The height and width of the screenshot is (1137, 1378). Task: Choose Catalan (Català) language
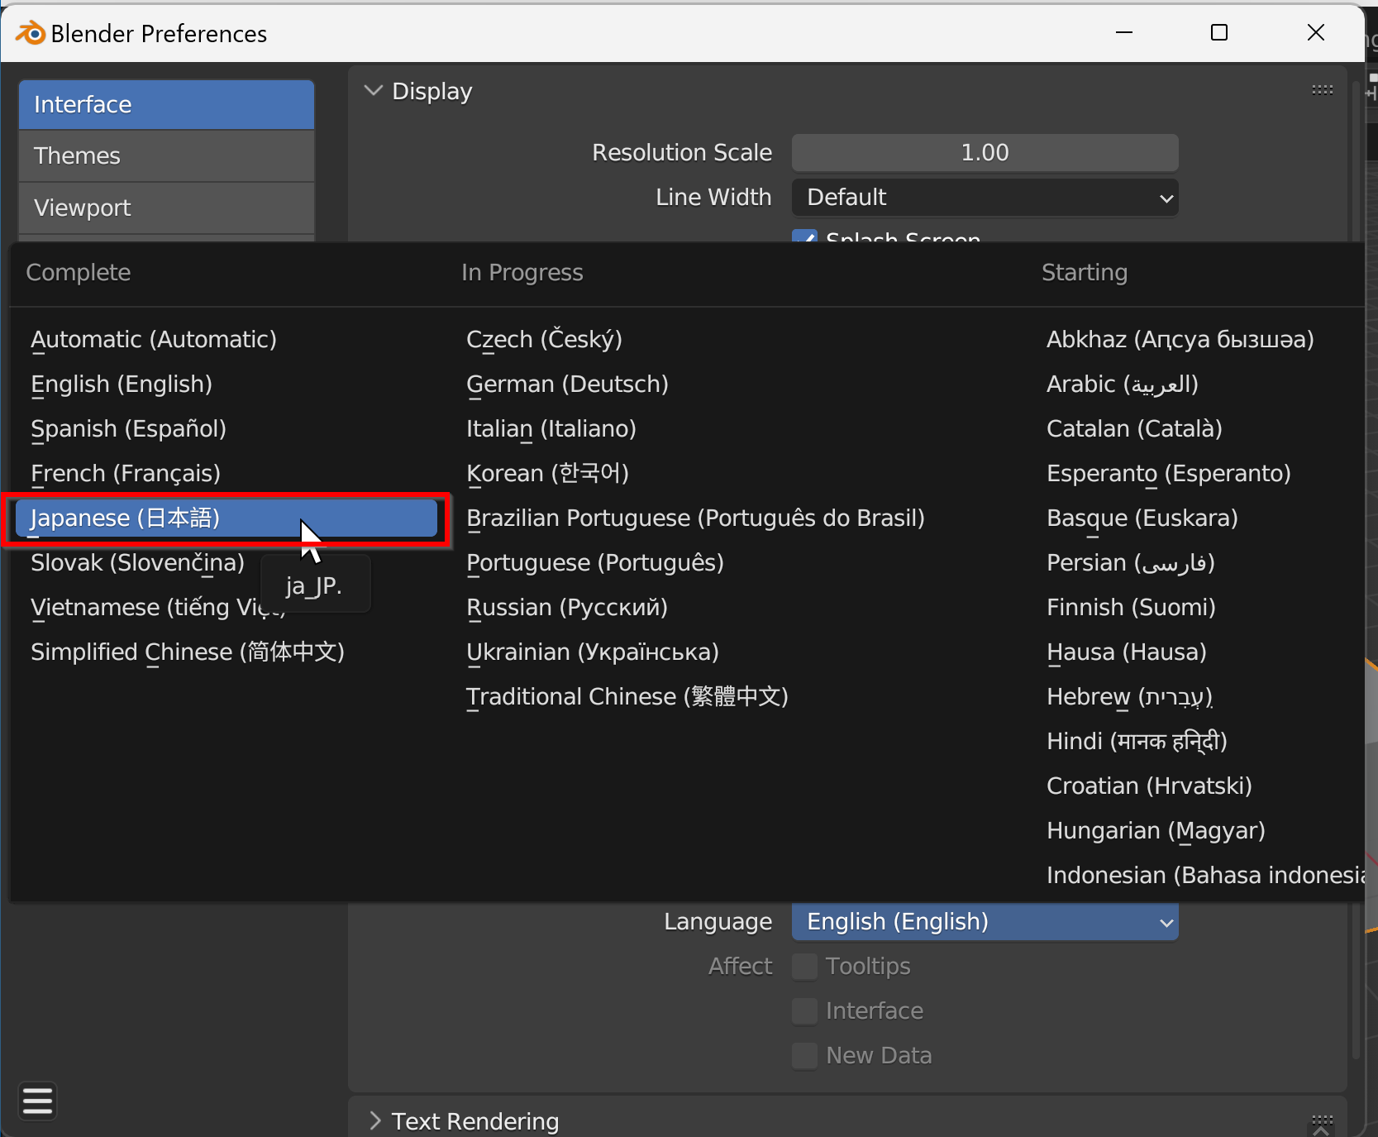coord(1134,429)
